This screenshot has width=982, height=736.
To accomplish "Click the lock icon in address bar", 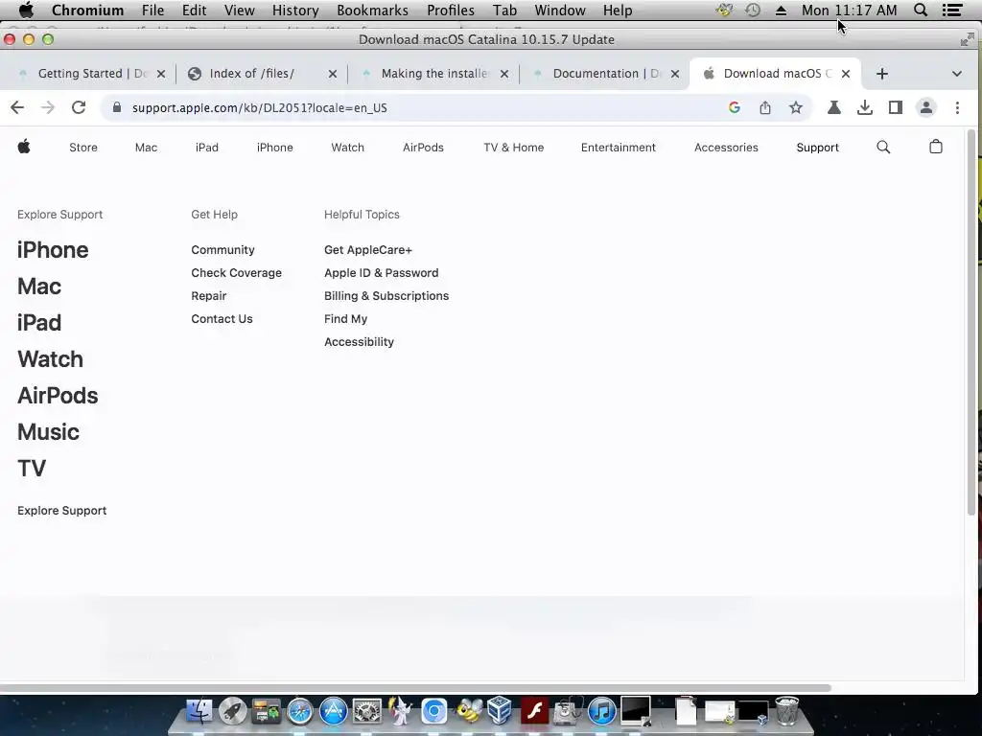I will (x=116, y=107).
